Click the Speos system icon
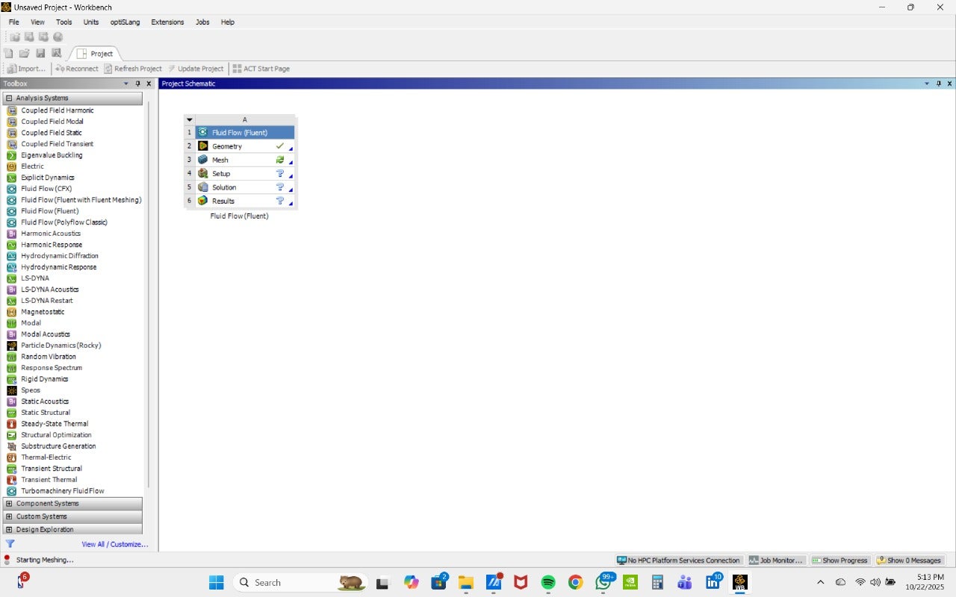956x597 pixels. (x=12, y=390)
